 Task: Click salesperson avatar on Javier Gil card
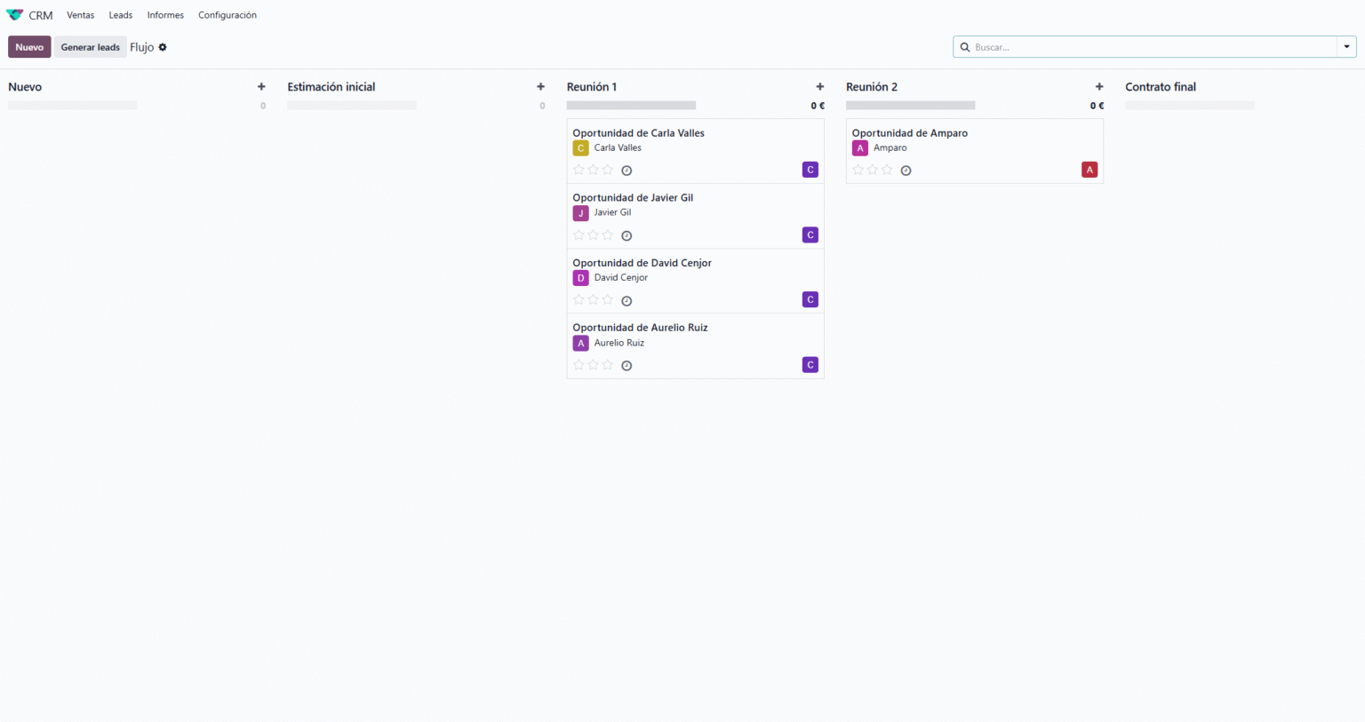pyautogui.click(x=810, y=234)
